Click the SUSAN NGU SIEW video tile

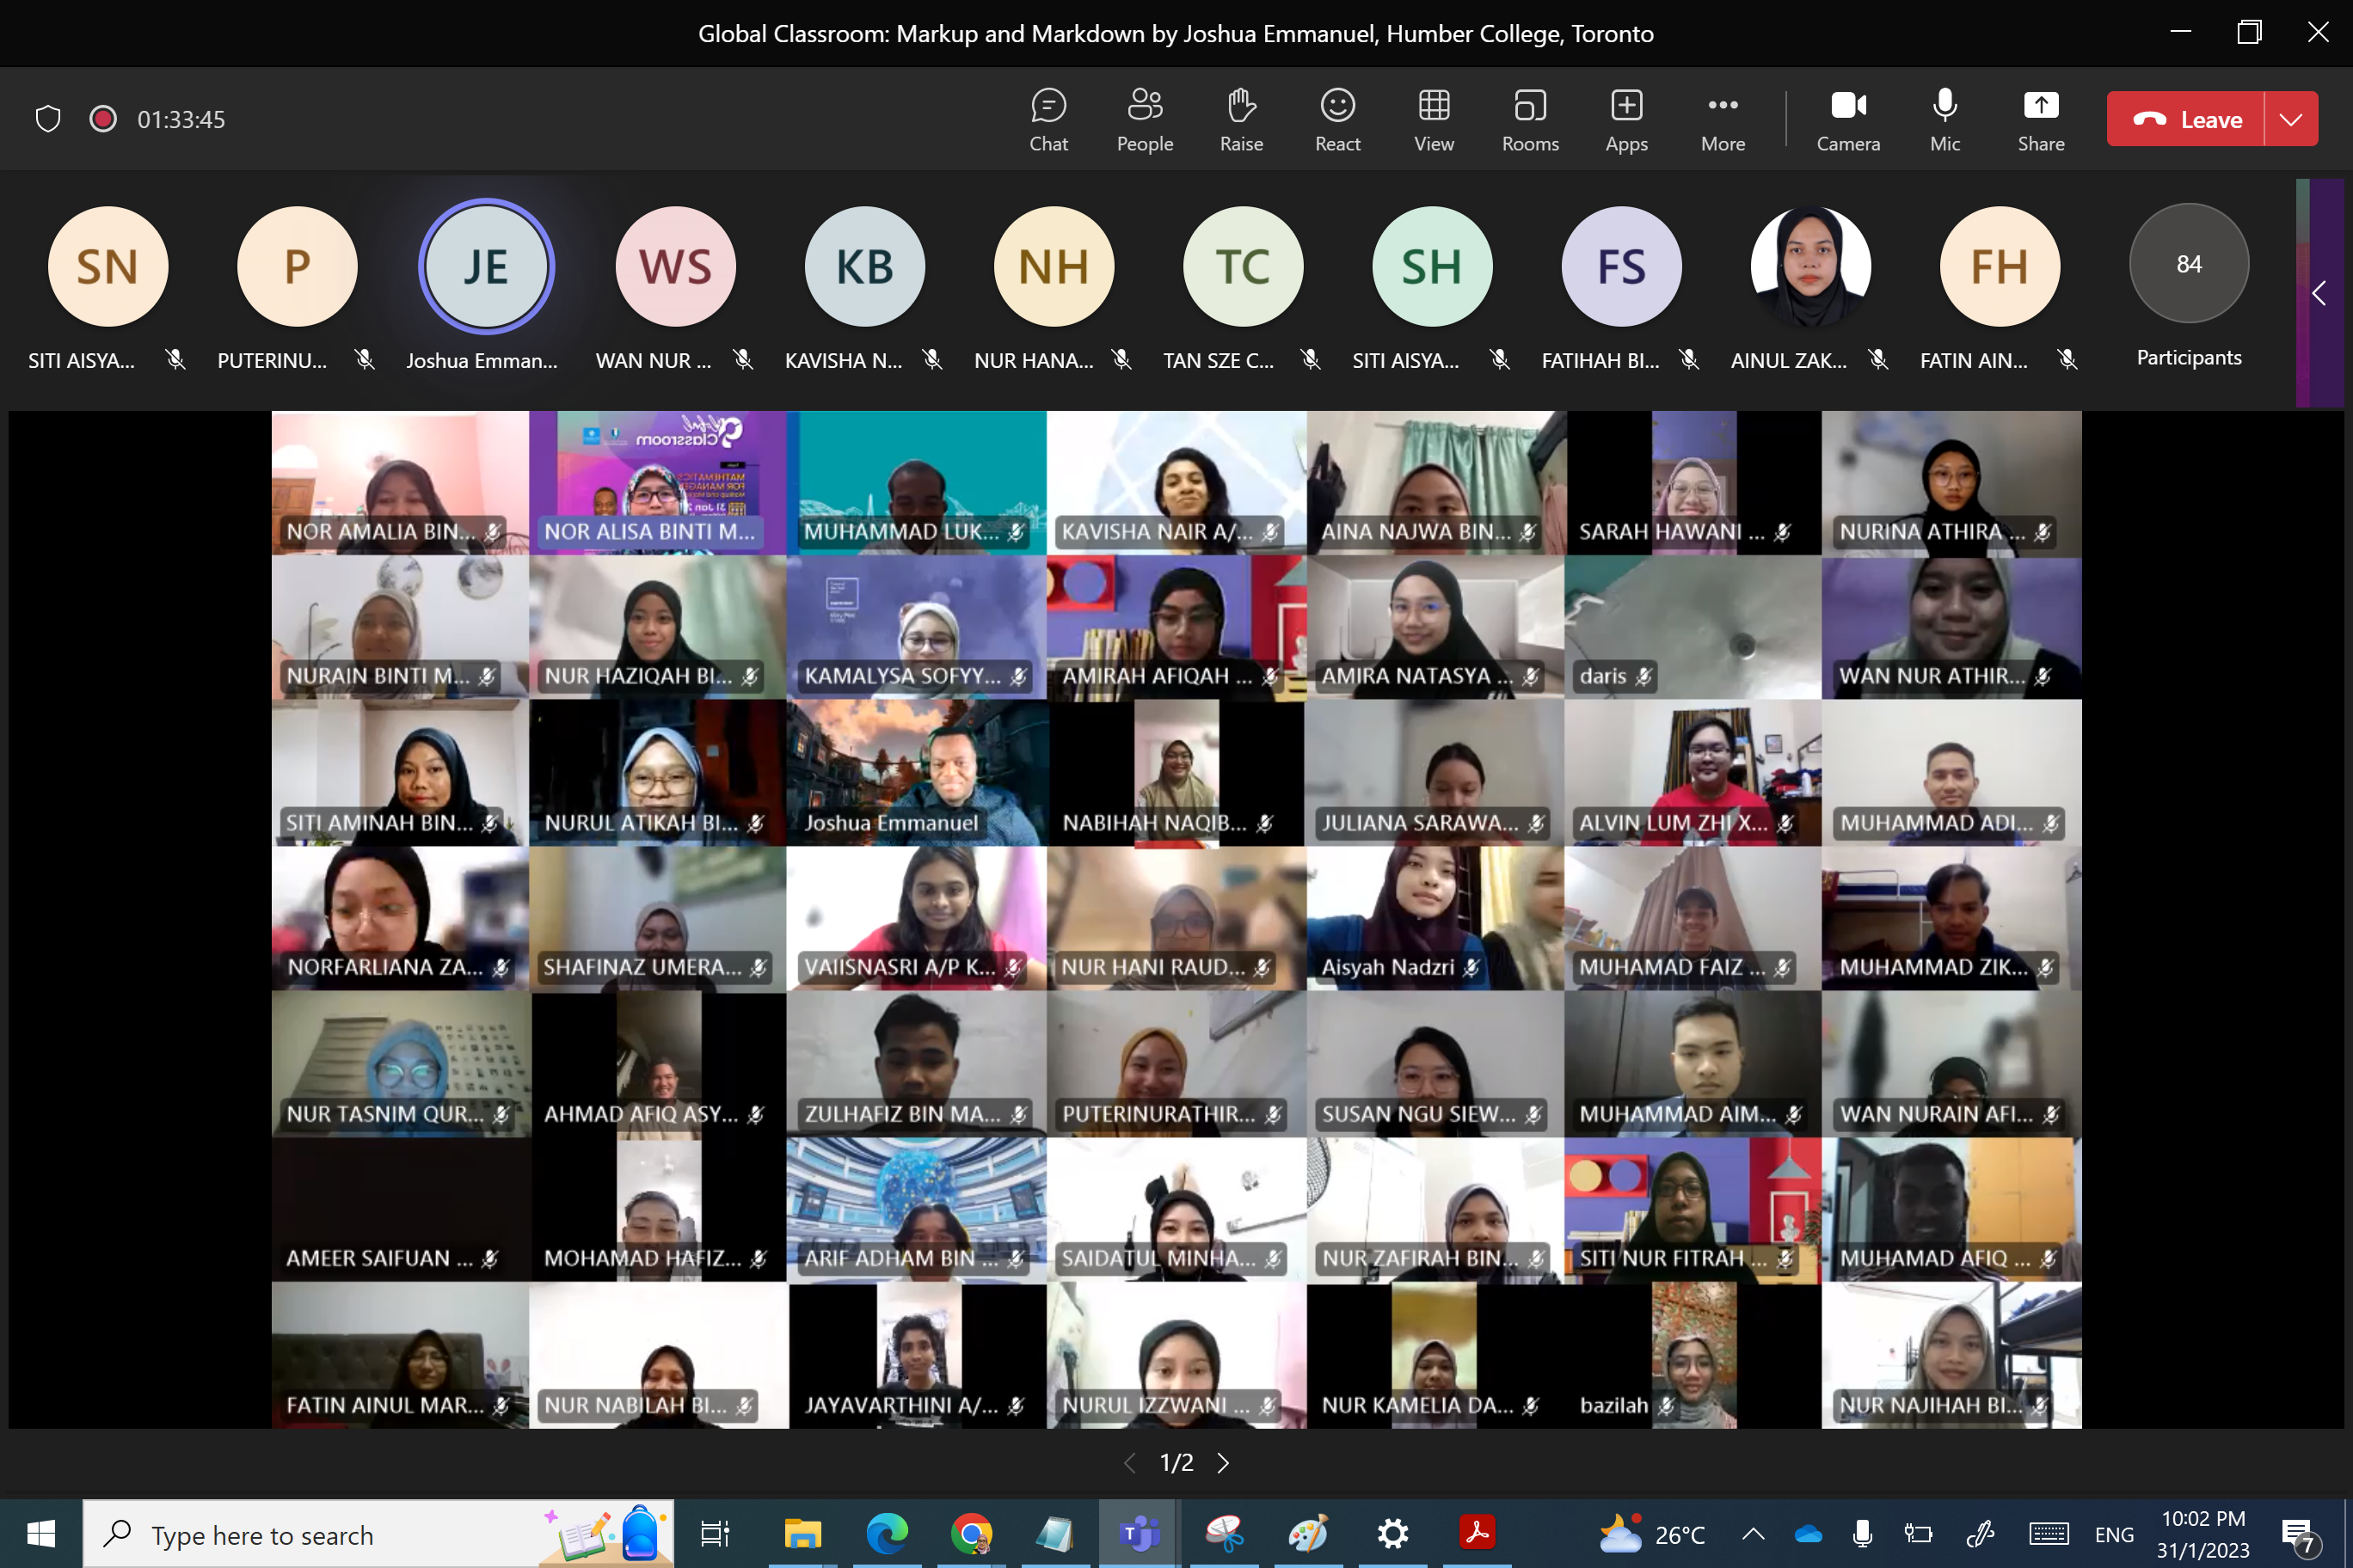click(x=1435, y=1064)
